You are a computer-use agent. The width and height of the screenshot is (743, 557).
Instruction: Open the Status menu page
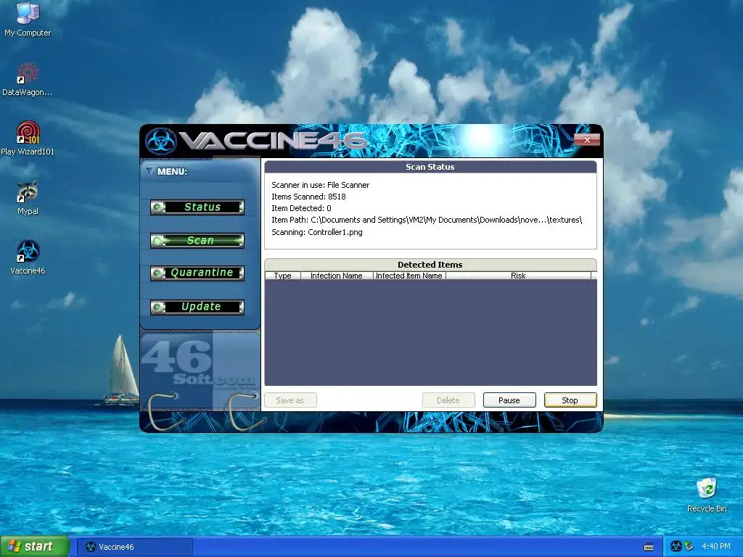click(x=197, y=207)
